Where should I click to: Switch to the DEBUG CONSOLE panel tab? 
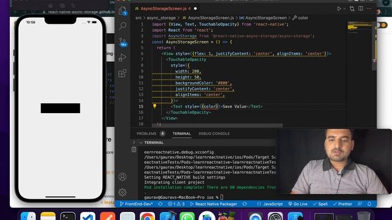[214, 134]
